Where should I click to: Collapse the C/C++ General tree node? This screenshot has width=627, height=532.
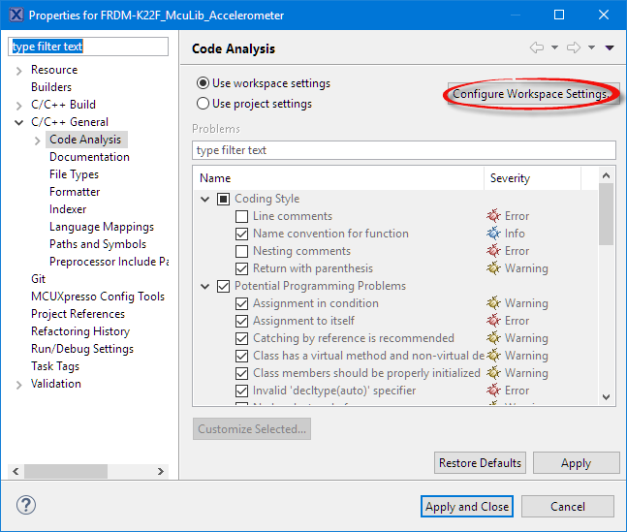(x=19, y=122)
